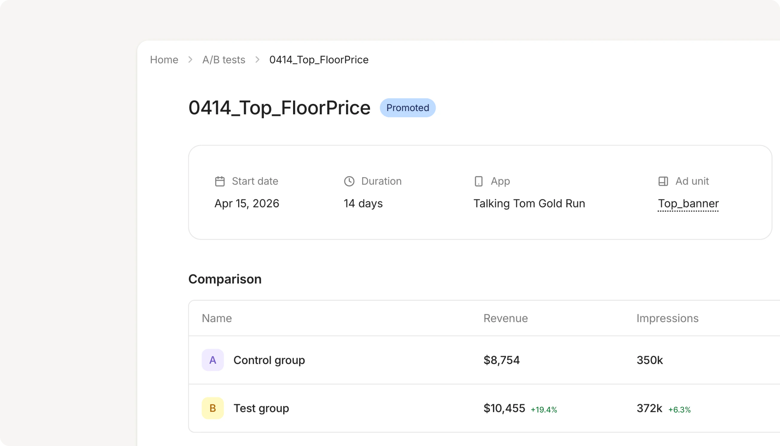Click the yellow B badge for Test group
The image size is (780, 446).
213,408
